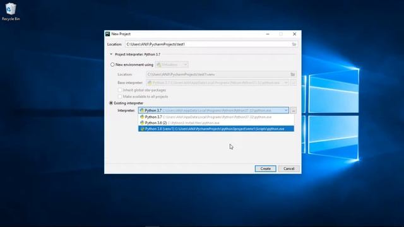The image size is (404, 227).
Task: Choose the Python 3.6 (venv1) interpreter entry
Action: pyautogui.click(x=216, y=129)
